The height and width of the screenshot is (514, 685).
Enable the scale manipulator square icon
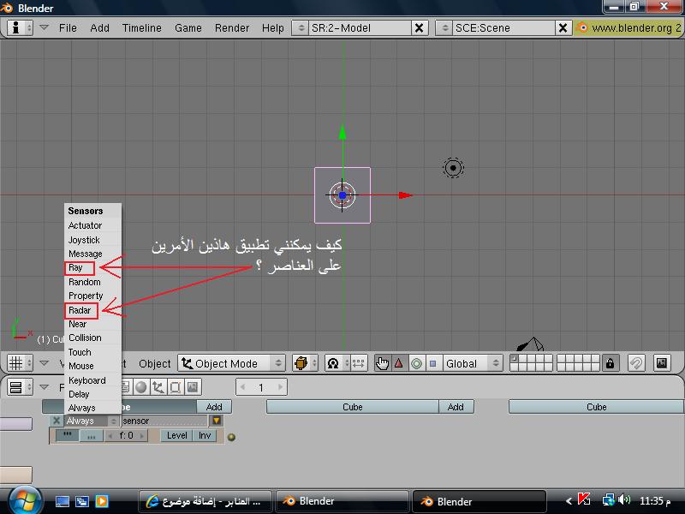pos(433,363)
